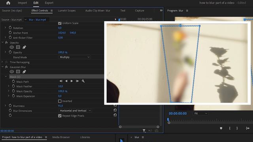Screen dimensions: 253x142
Task: Create 4-point polygon mask under Opacity
Action: pos(18,47)
